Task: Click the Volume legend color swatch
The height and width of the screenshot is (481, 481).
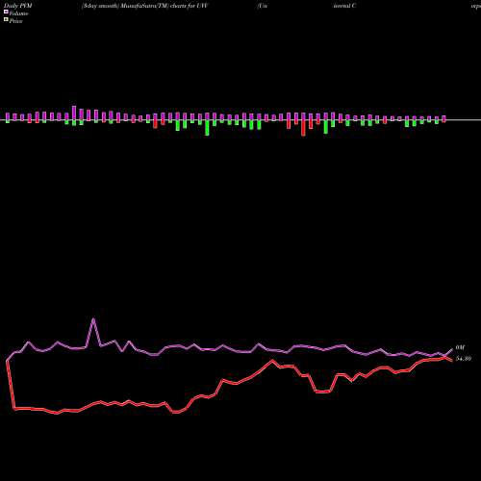Action: pyautogui.click(x=6, y=12)
